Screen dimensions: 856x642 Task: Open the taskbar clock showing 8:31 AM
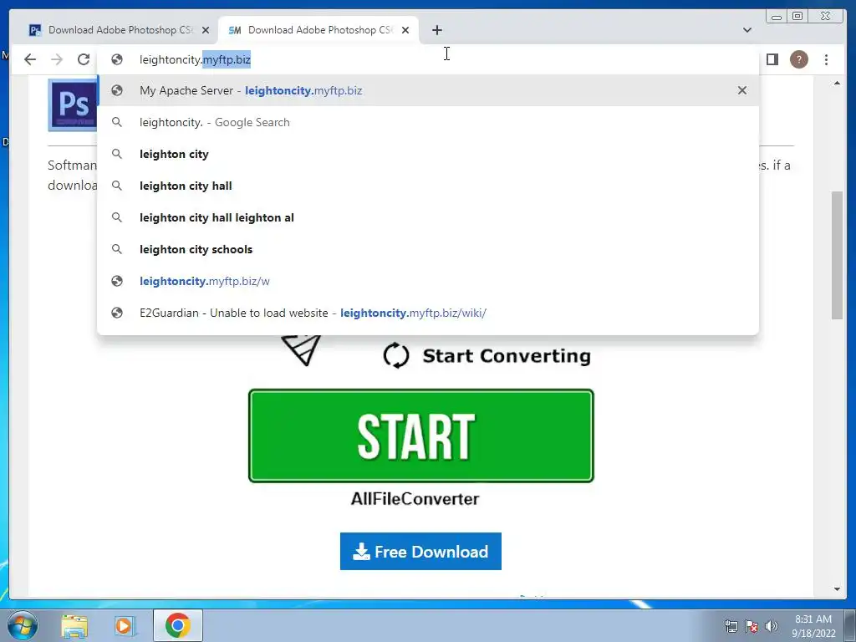[x=813, y=626]
